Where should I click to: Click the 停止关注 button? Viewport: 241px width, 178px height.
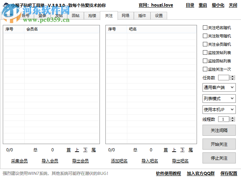point(219,158)
